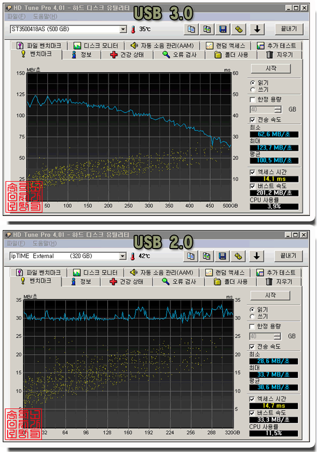Open 오류 검사 tab in USB 2.0 window
The width and height of the screenshot is (317, 452).
pyautogui.click(x=179, y=282)
